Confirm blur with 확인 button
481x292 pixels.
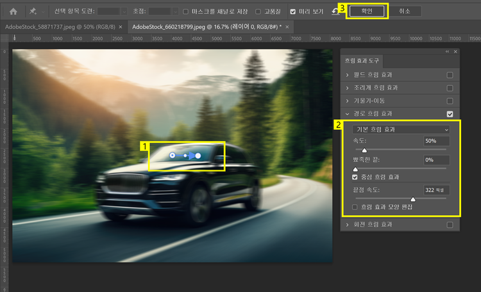(367, 12)
